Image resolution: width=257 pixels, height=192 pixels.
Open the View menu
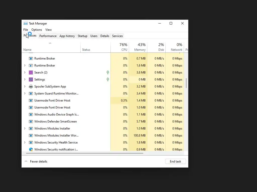point(48,30)
